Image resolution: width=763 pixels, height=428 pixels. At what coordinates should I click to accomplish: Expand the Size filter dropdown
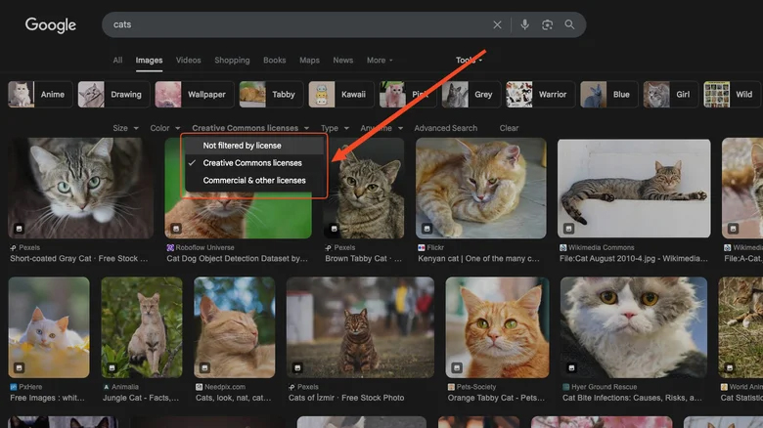pos(125,128)
